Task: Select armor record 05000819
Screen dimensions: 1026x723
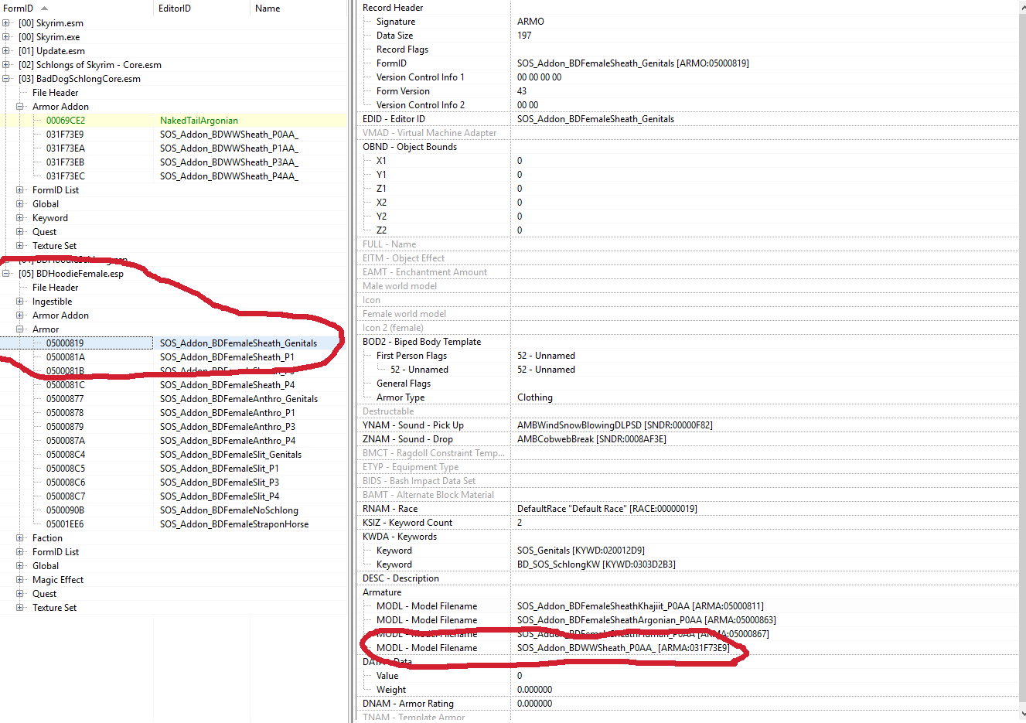Action: coord(173,343)
